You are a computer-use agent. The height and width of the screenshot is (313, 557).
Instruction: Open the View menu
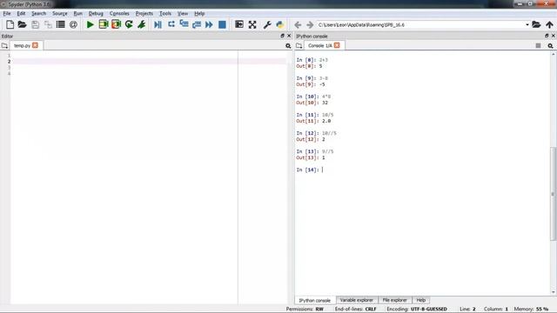pyautogui.click(x=183, y=14)
